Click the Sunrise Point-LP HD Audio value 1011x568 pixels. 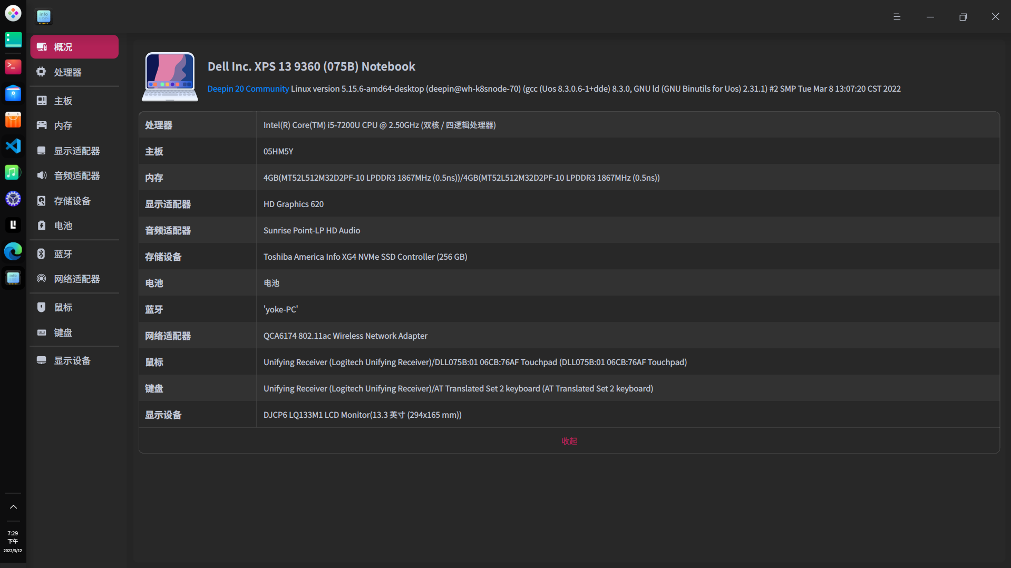(x=312, y=230)
